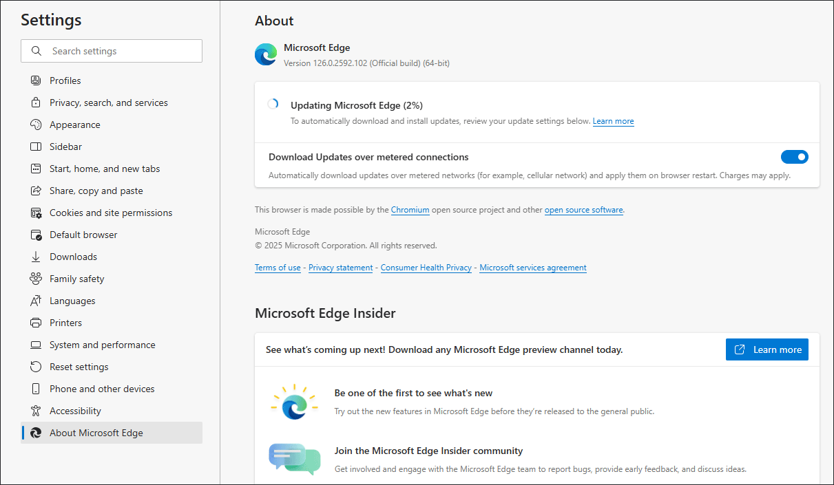The height and width of the screenshot is (485, 834).
Task: Click the blue Learn more Insider button
Action: coord(767,349)
